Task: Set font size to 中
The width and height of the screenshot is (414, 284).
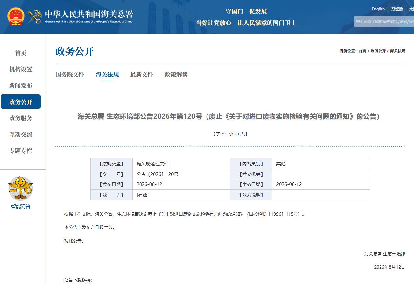Action: [x=237, y=134]
